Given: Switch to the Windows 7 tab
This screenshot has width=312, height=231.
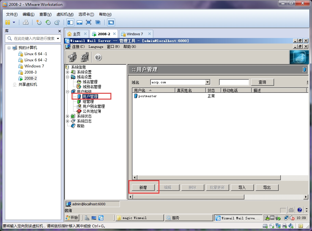Looking at the screenshot, I should point(135,34).
